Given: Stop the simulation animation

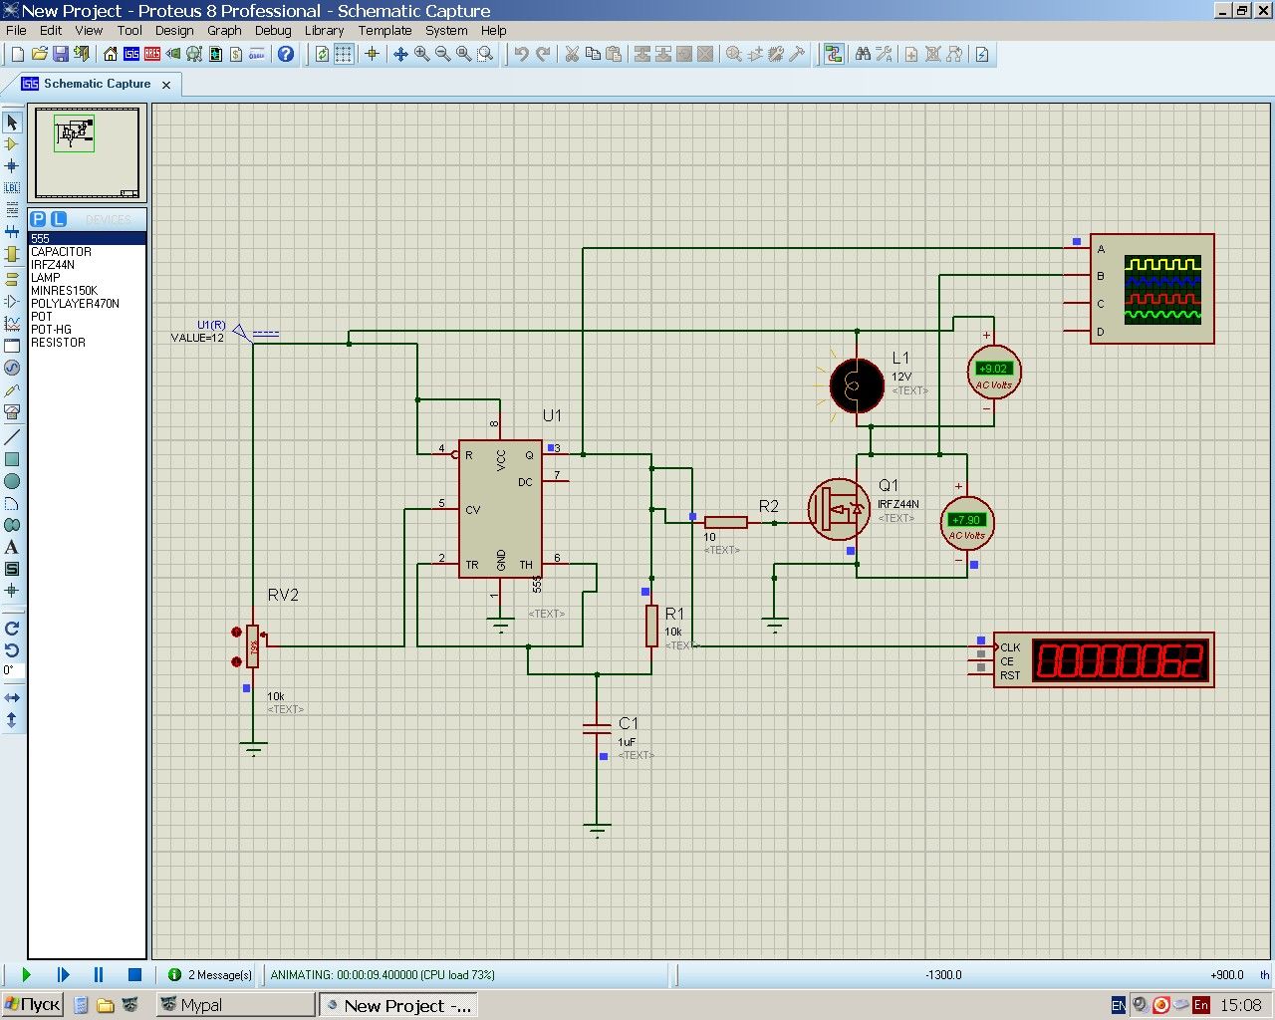Looking at the screenshot, I should pos(134,974).
